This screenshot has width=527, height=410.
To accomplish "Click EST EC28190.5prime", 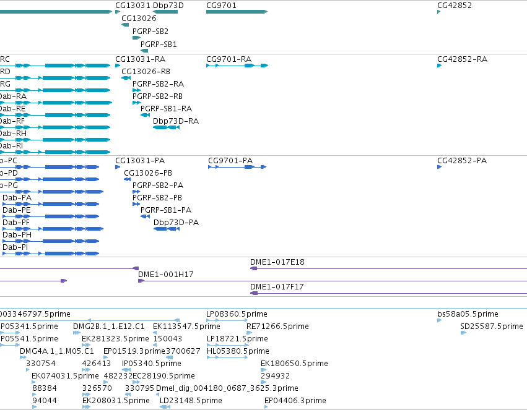I will pos(163,376).
